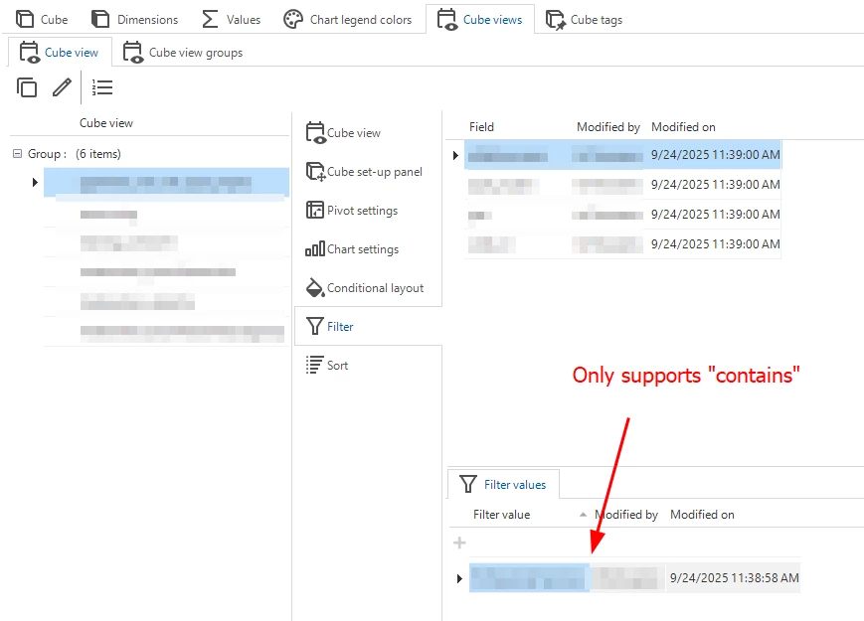Open the Cube tags tab
864x621 pixels.
[584, 19]
